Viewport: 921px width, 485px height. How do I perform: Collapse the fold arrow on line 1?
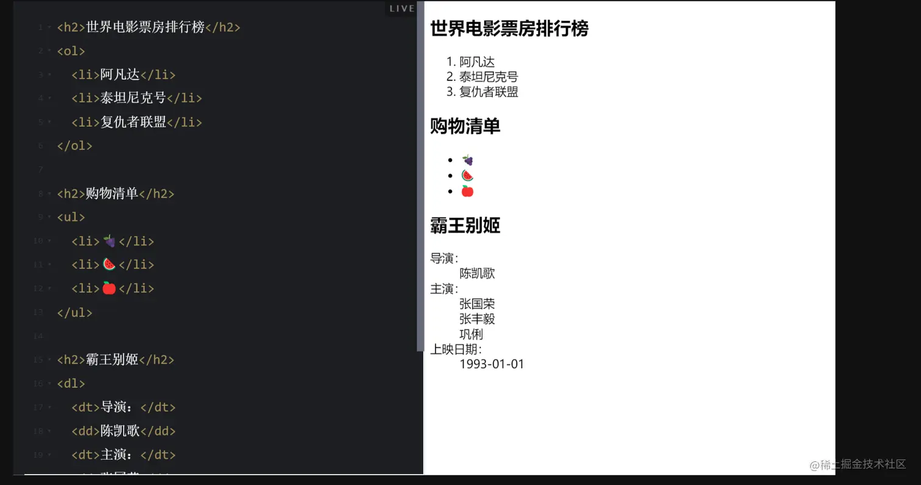pos(49,27)
